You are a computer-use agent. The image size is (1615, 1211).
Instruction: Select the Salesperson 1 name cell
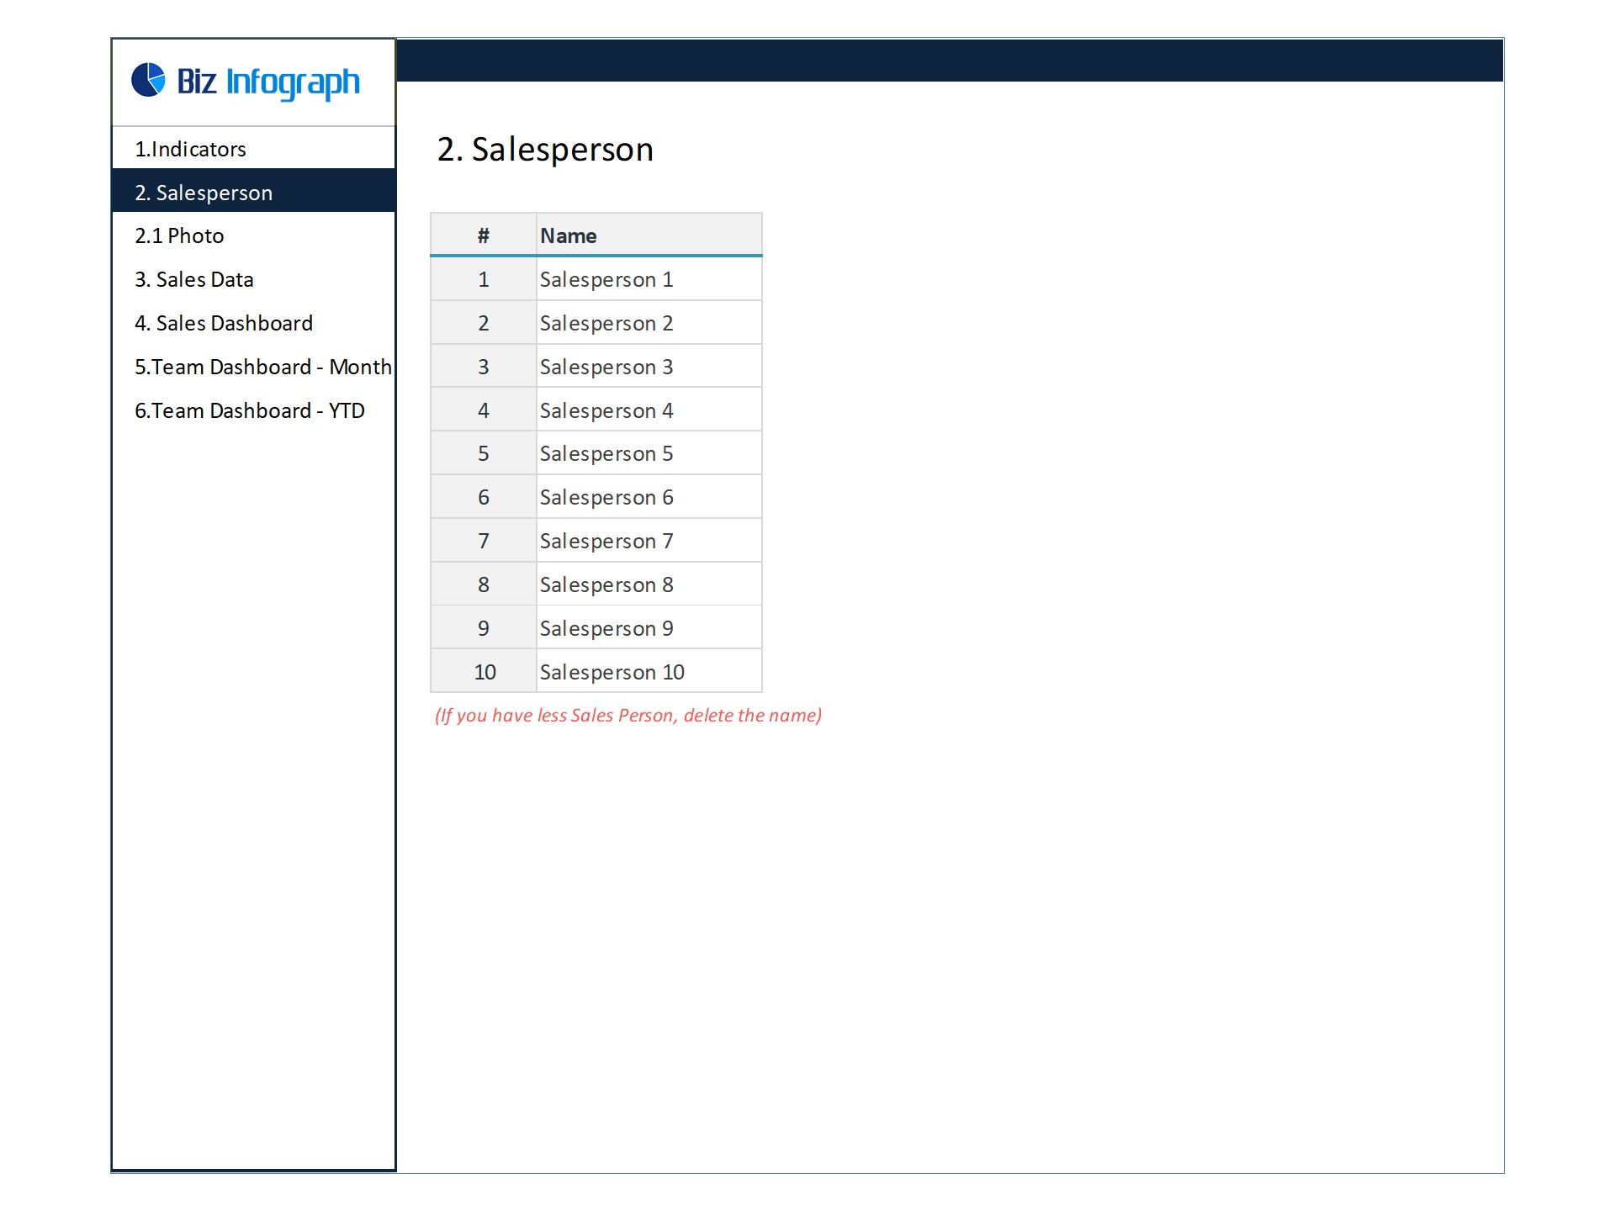tap(649, 279)
